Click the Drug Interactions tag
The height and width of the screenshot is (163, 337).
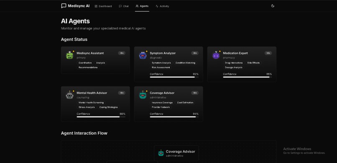[234, 63]
